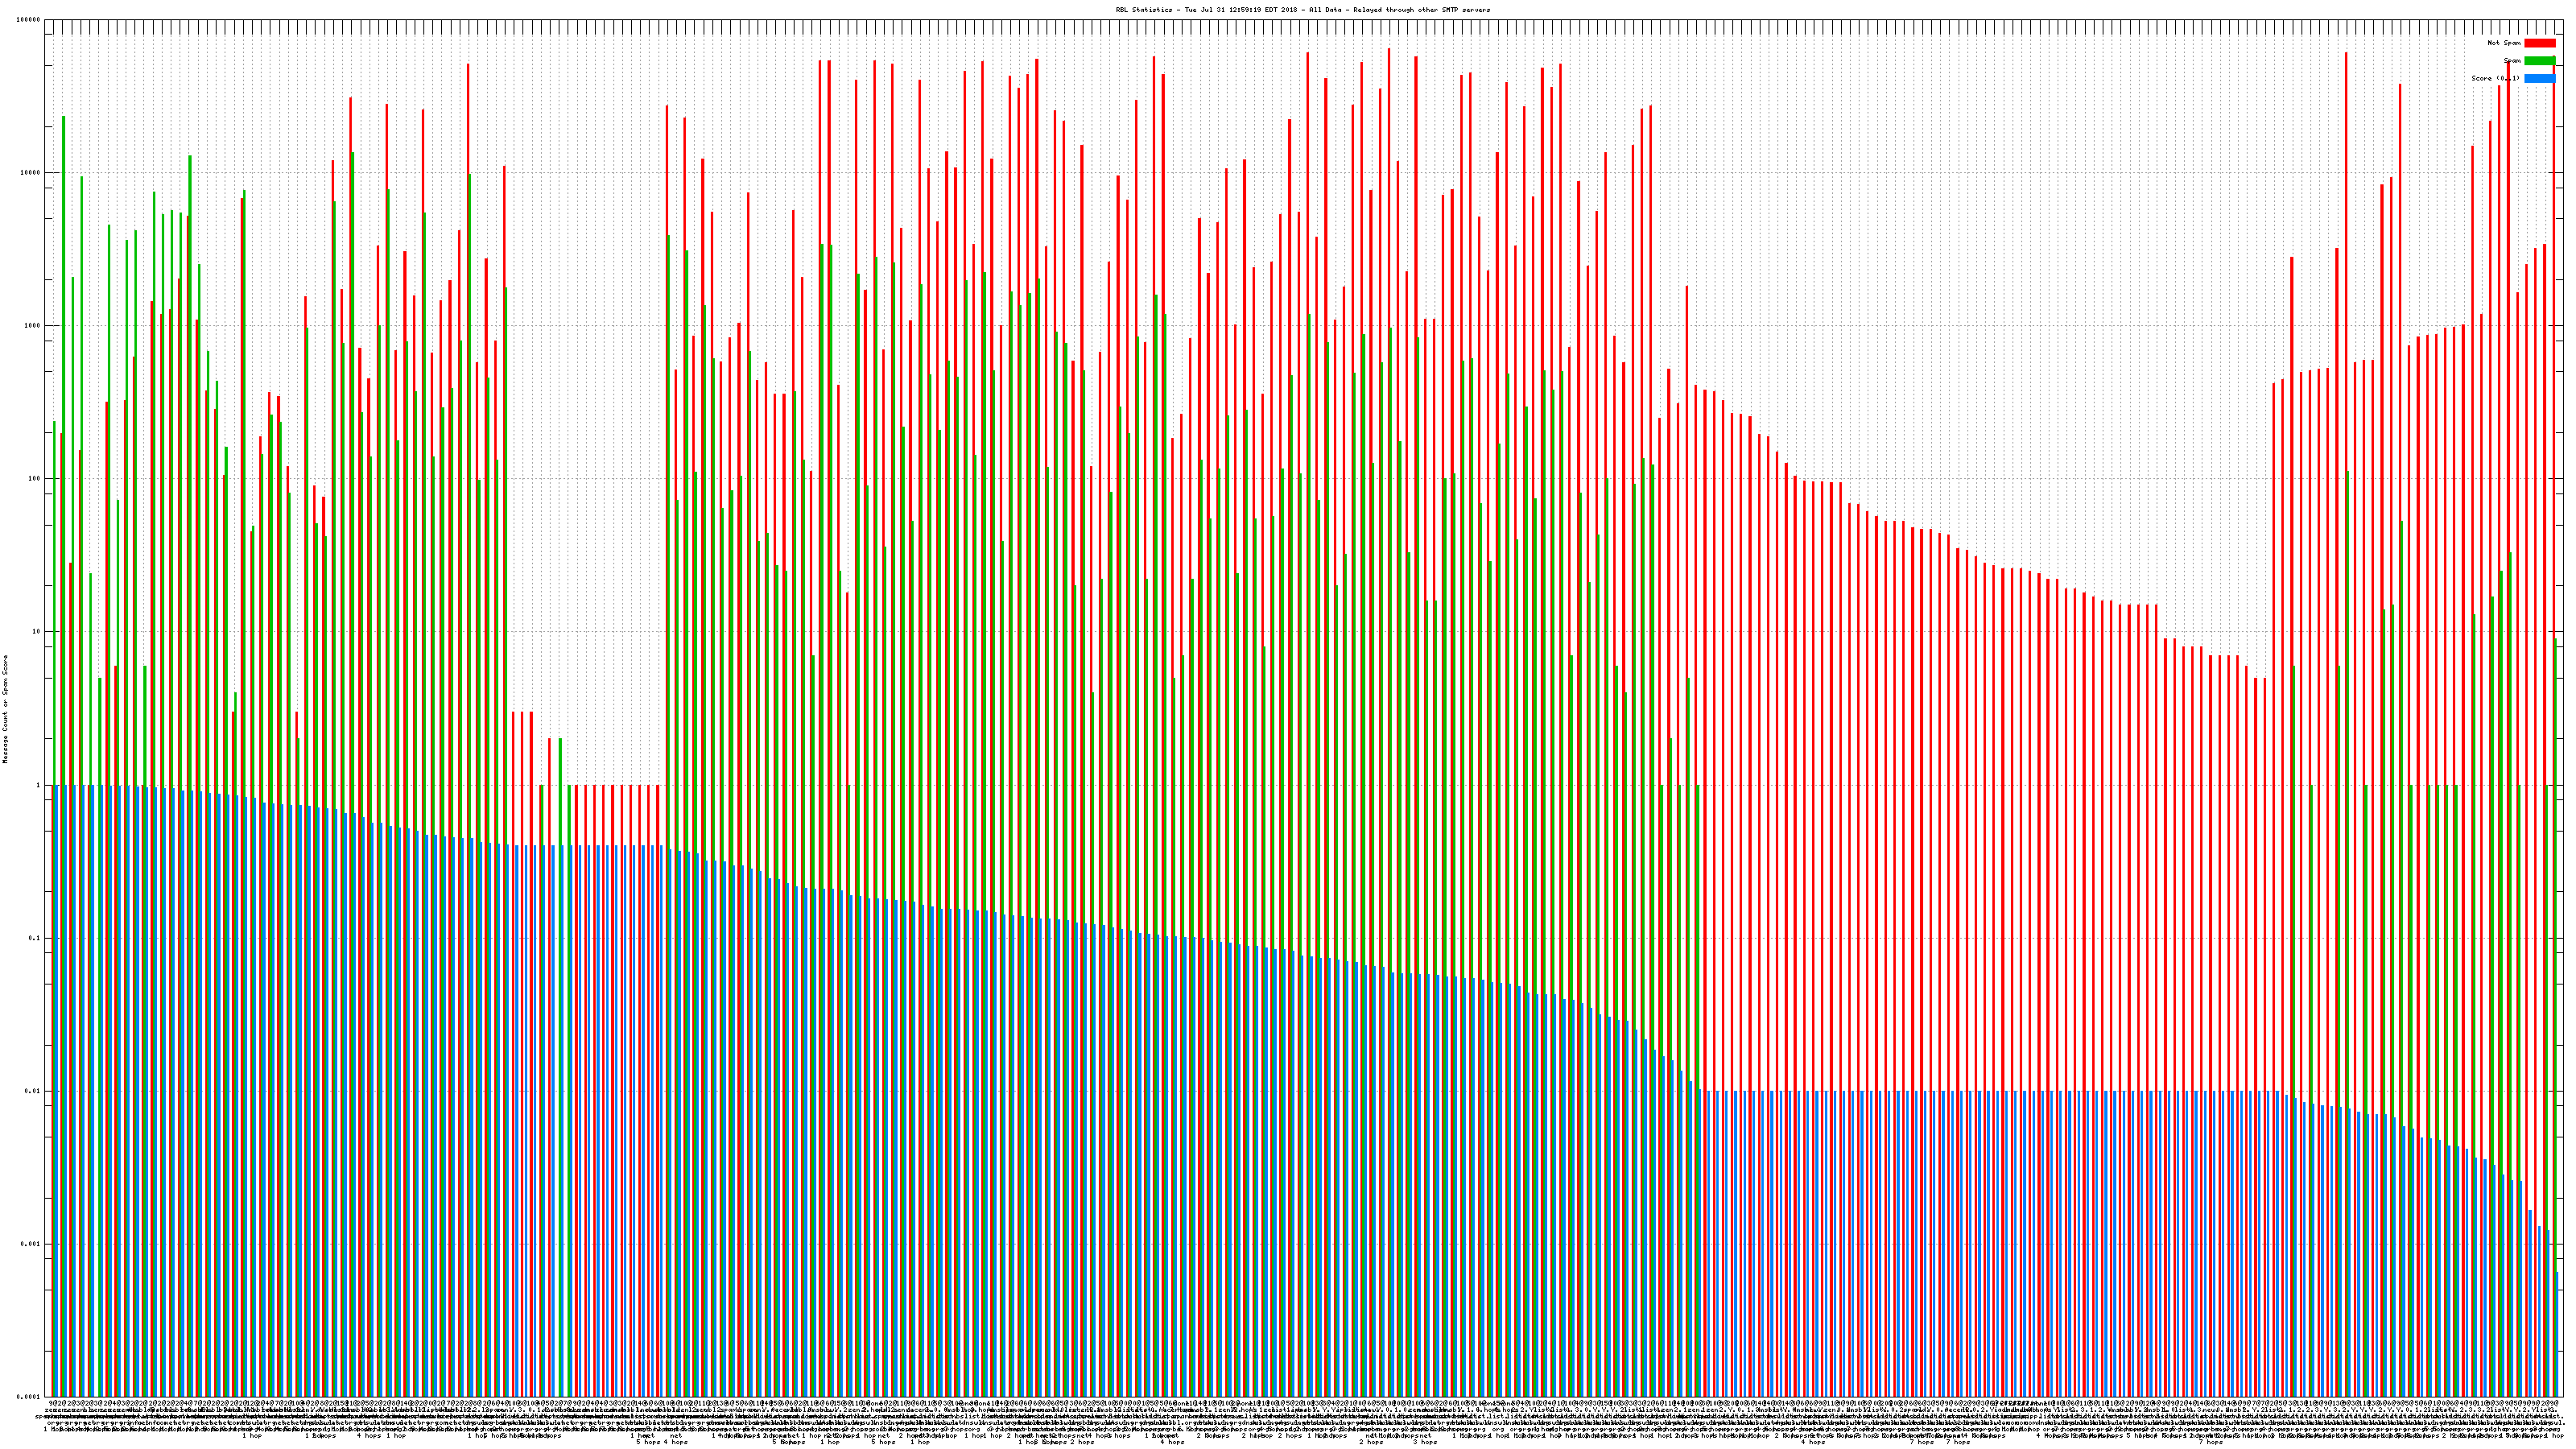Click the red Not Spam legend swatch
Viewport: 2576px width, 1449px height.
tap(2539, 43)
